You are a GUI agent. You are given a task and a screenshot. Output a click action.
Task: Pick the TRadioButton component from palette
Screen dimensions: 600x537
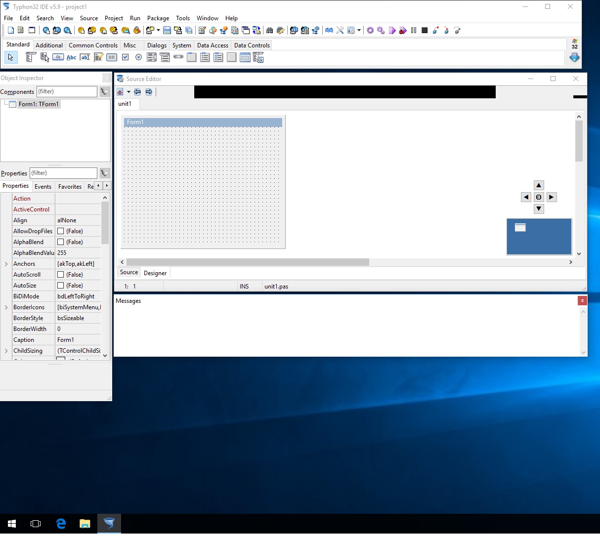[138, 57]
